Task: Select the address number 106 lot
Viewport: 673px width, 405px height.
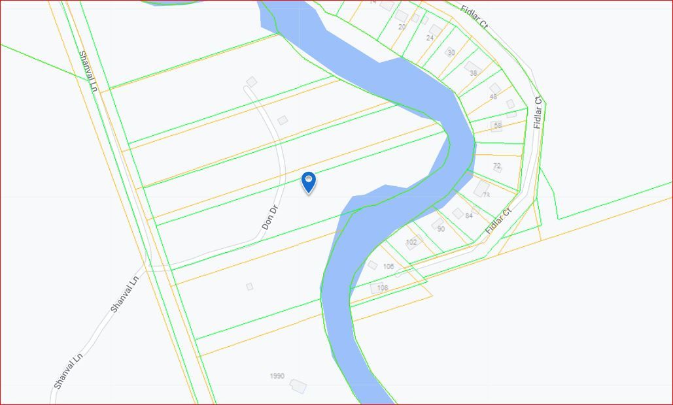Action: [x=388, y=266]
